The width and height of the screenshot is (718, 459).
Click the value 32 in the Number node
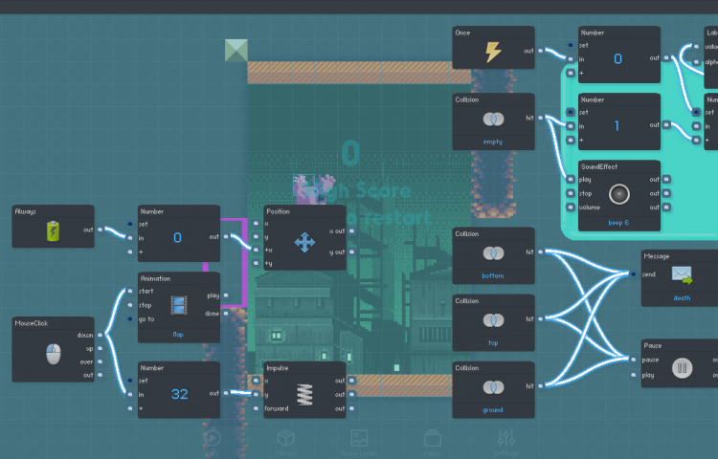180,394
